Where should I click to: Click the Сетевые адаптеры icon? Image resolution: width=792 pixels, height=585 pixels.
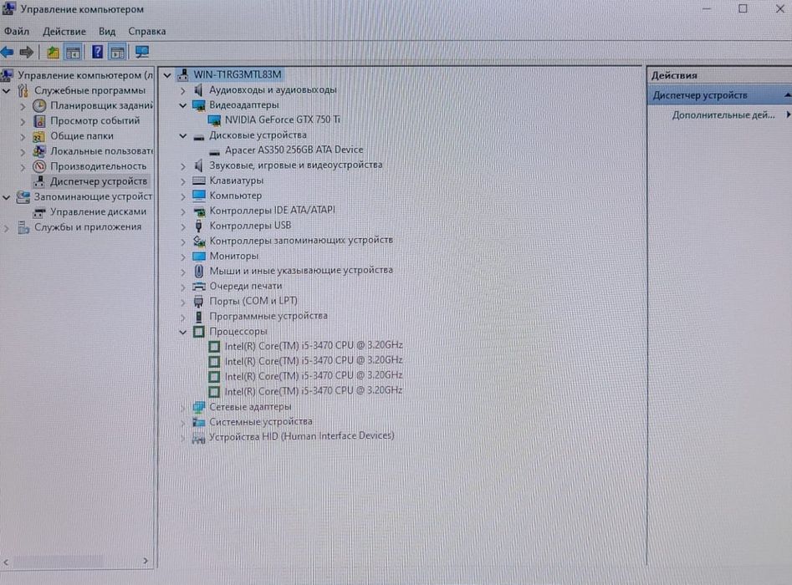(x=199, y=407)
